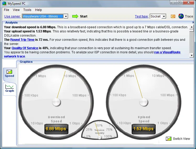
Task: Click the Test type link
Action: tap(141, 16)
